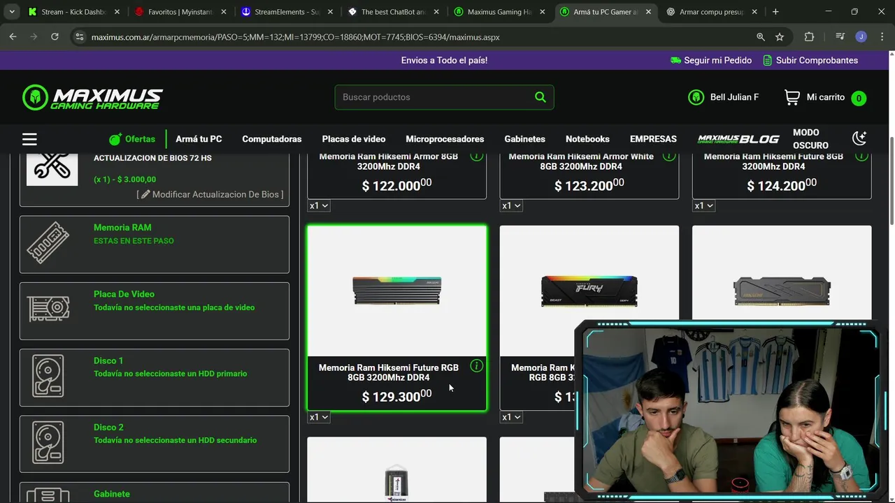895x503 pixels.
Task: Click the Disco 2 hard drive icon
Action: (x=48, y=442)
